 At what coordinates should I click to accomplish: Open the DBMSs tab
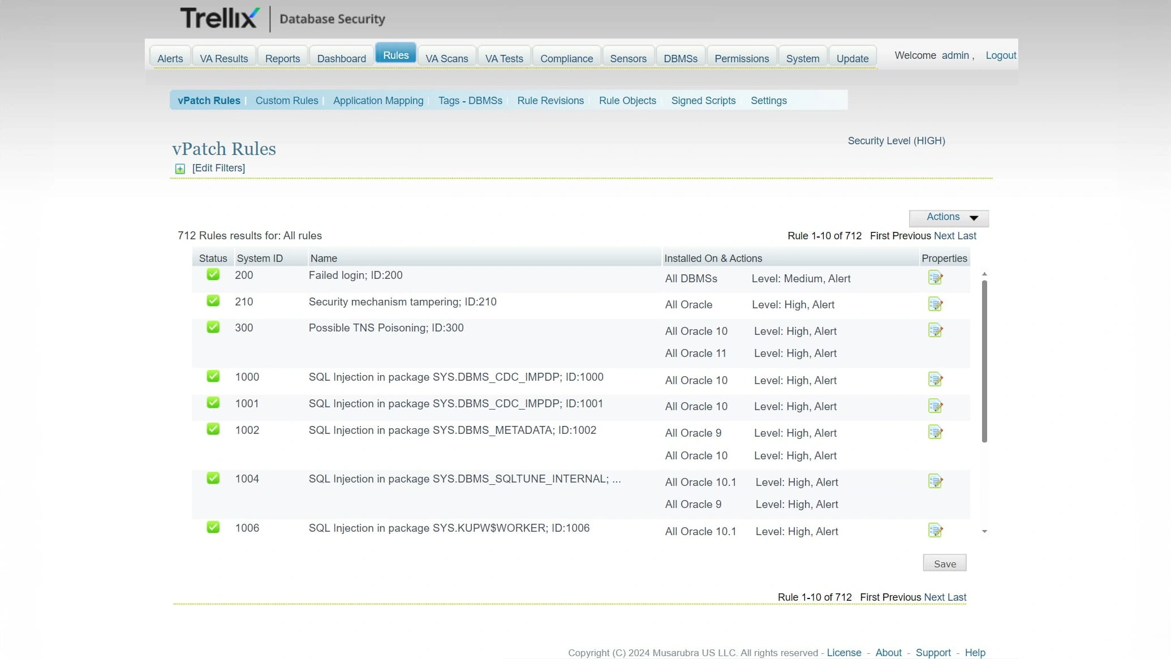coord(681,58)
